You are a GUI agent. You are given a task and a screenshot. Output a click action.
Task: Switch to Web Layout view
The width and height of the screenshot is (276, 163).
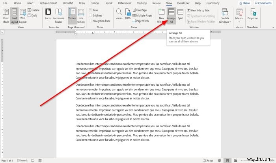pos(23,16)
